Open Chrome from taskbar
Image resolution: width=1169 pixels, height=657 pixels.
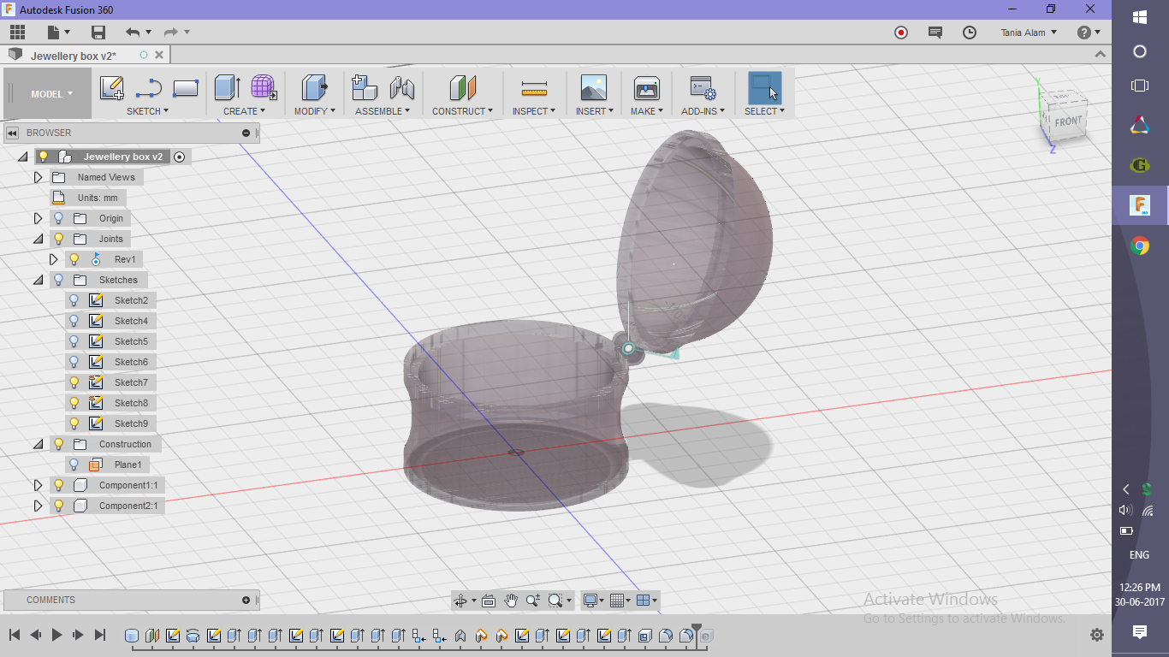(1139, 247)
